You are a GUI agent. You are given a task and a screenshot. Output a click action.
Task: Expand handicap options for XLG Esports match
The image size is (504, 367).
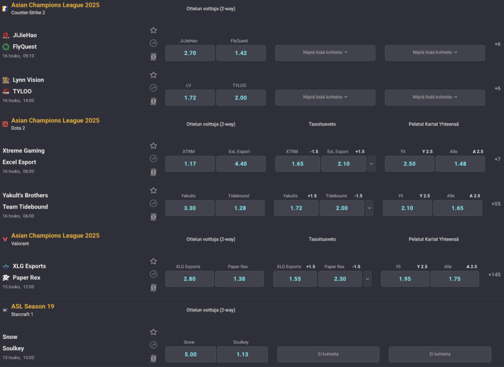click(367, 278)
